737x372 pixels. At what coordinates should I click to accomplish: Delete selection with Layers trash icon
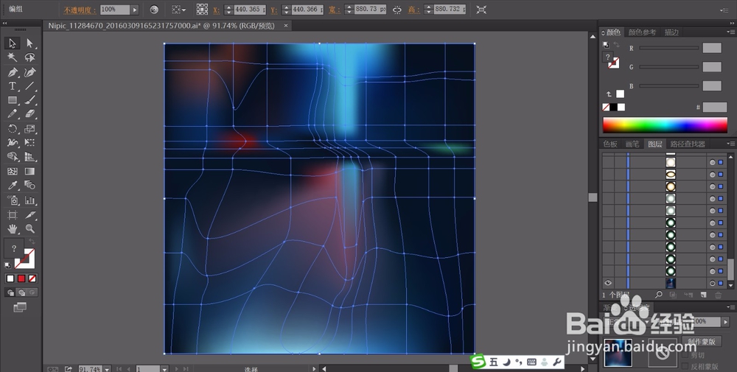[718, 295]
